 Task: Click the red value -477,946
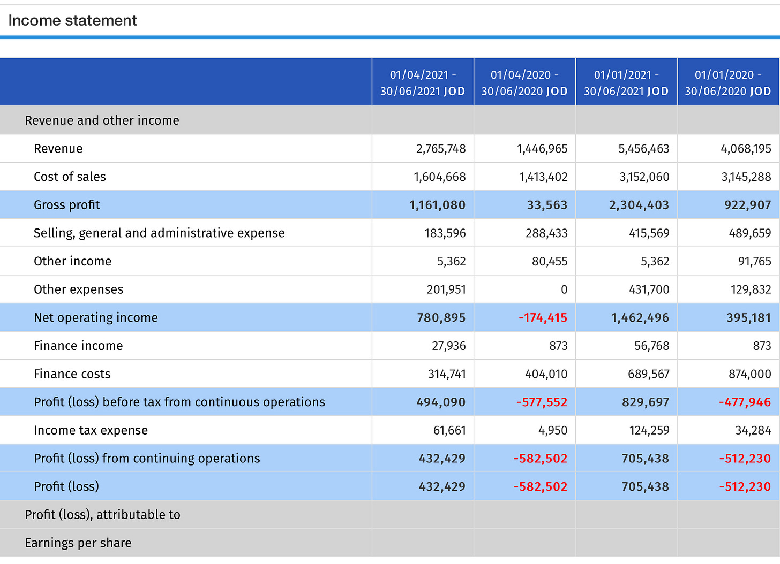745,402
